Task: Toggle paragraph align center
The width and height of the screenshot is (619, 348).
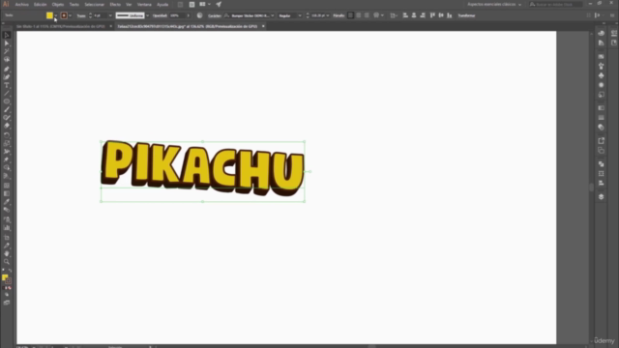Action: pyautogui.click(x=359, y=15)
